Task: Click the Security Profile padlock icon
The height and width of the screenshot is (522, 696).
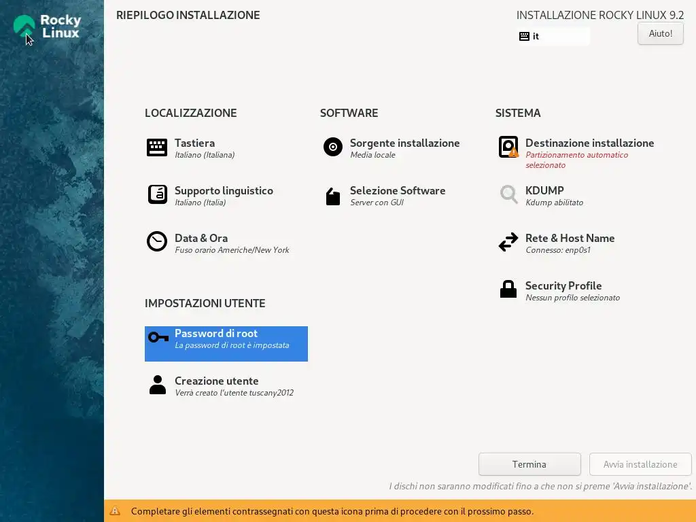Action: (x=508, y=289)
